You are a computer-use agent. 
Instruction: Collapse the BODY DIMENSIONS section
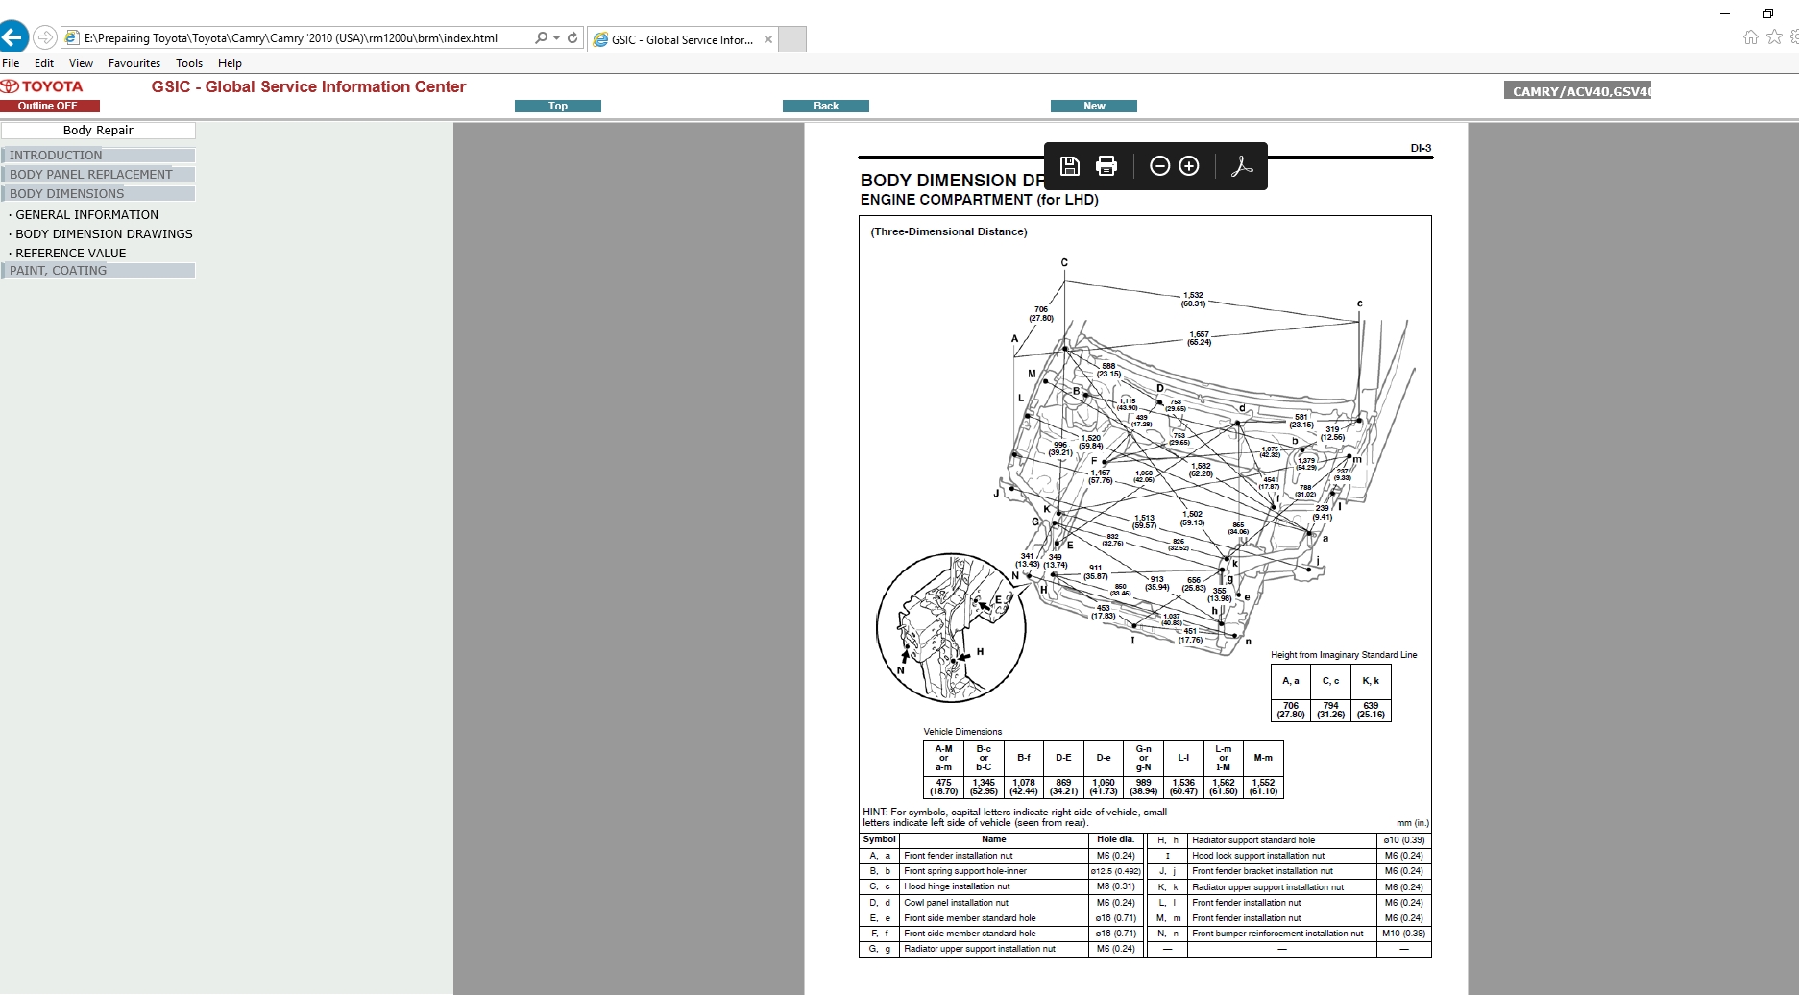98,194
